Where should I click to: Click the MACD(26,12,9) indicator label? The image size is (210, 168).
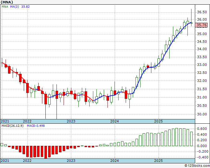(x=12, y=126)
